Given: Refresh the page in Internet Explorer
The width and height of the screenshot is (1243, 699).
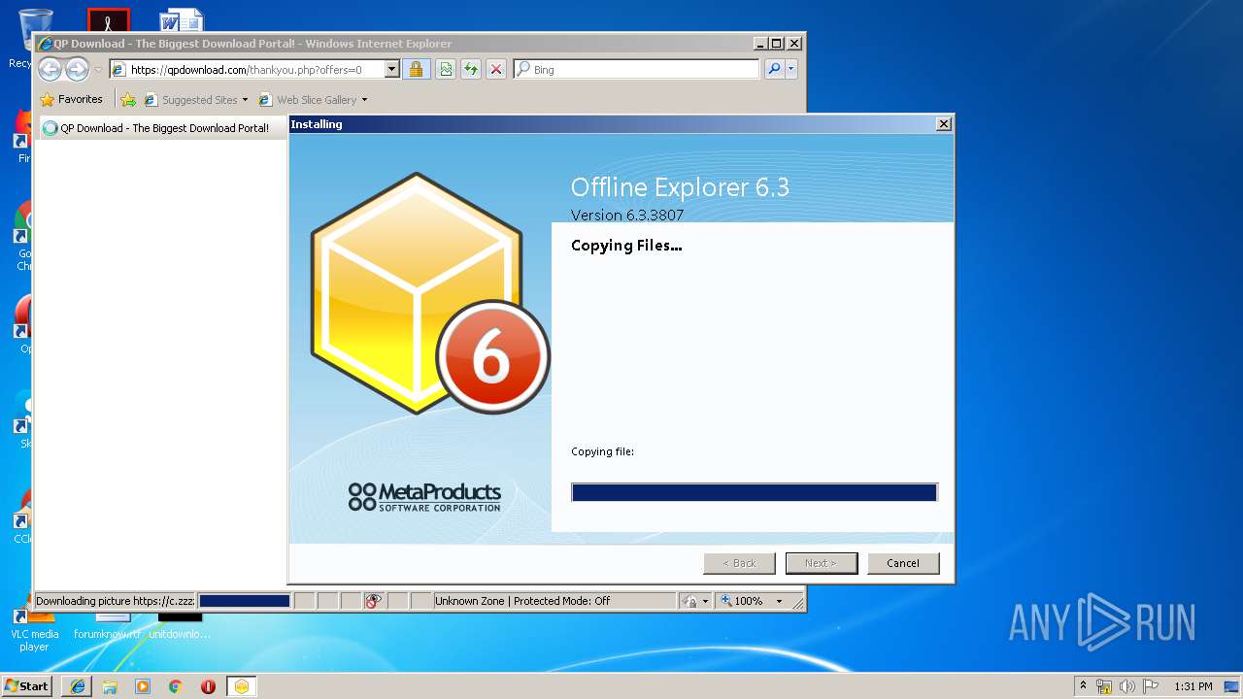Looking at the screenshot, I should [471, 69].
